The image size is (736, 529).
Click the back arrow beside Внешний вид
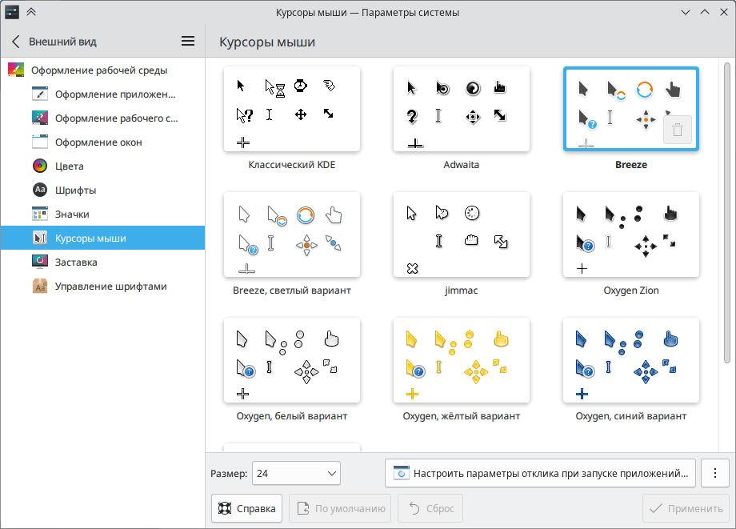pyautogui.click(x=15, y=42)
